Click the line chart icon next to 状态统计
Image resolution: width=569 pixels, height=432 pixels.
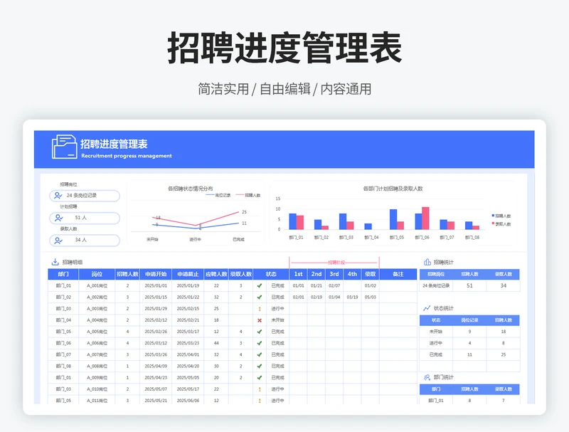tap(427, 308)
